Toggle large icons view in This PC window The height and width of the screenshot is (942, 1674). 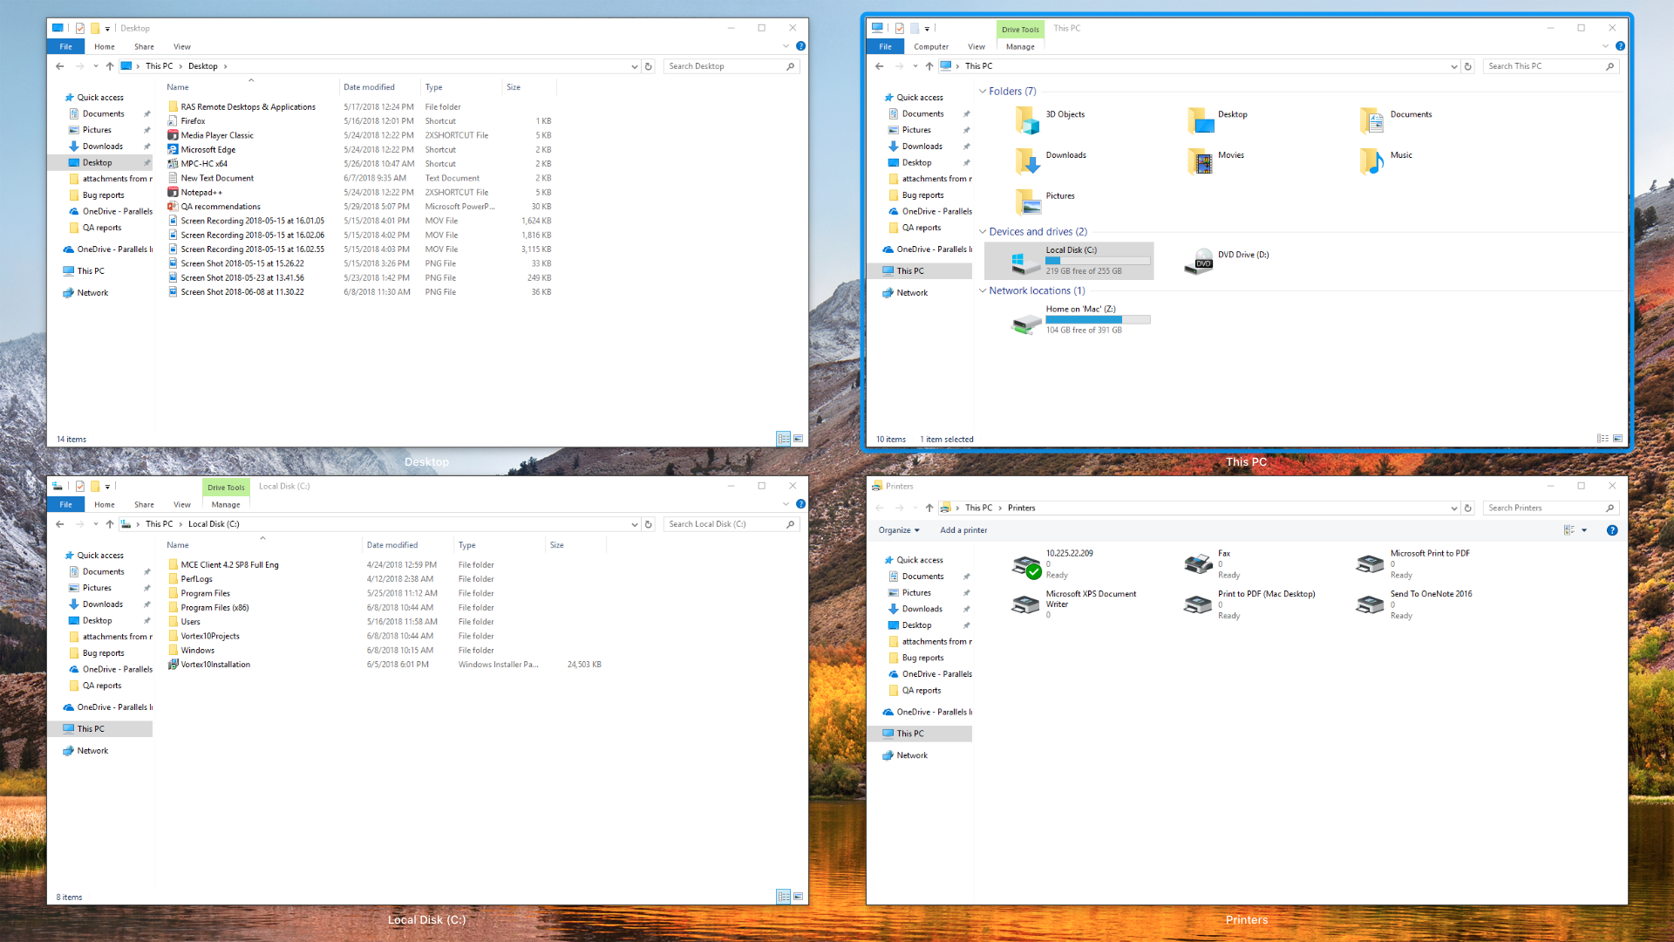point(1616,438)
